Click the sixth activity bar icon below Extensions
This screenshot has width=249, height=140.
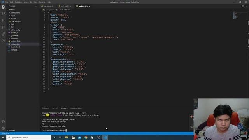pyautogui.click(x=3, y=40)
